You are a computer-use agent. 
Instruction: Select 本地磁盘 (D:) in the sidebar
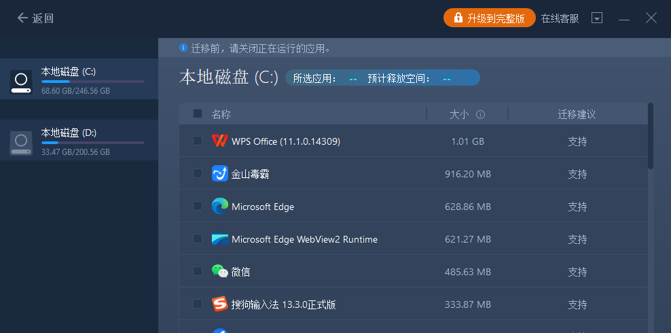coord(79,140)
